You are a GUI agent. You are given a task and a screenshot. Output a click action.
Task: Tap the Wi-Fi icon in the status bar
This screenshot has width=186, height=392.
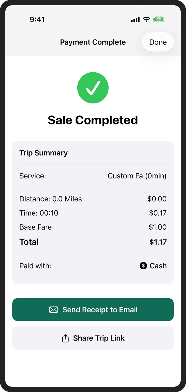coord(146,19)
